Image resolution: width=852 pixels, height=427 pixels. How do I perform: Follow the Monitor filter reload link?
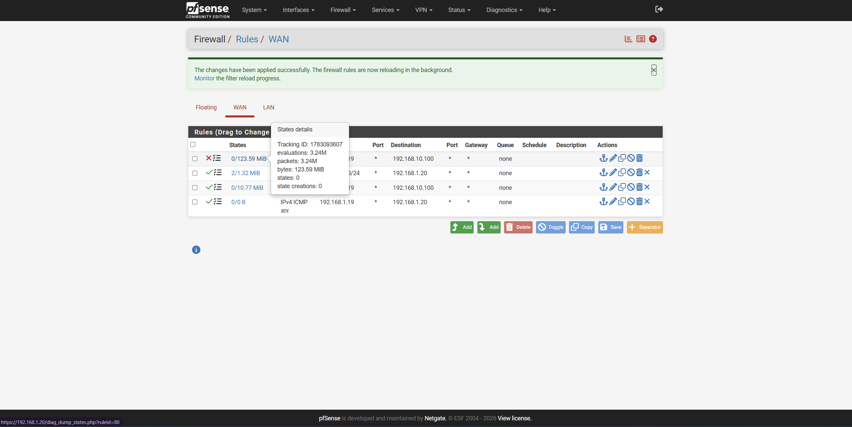tap(204, 78)
